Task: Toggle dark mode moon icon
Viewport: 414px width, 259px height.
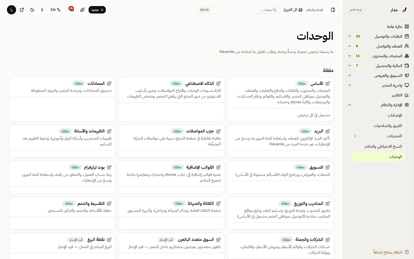Action: [32, 10]
